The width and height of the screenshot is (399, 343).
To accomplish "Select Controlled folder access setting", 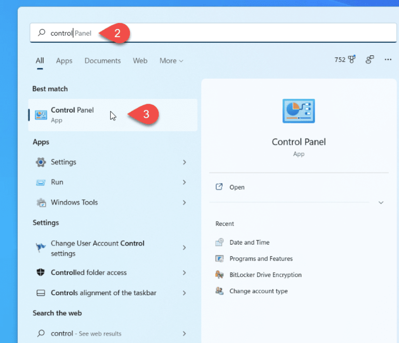I will pos(113,273).
